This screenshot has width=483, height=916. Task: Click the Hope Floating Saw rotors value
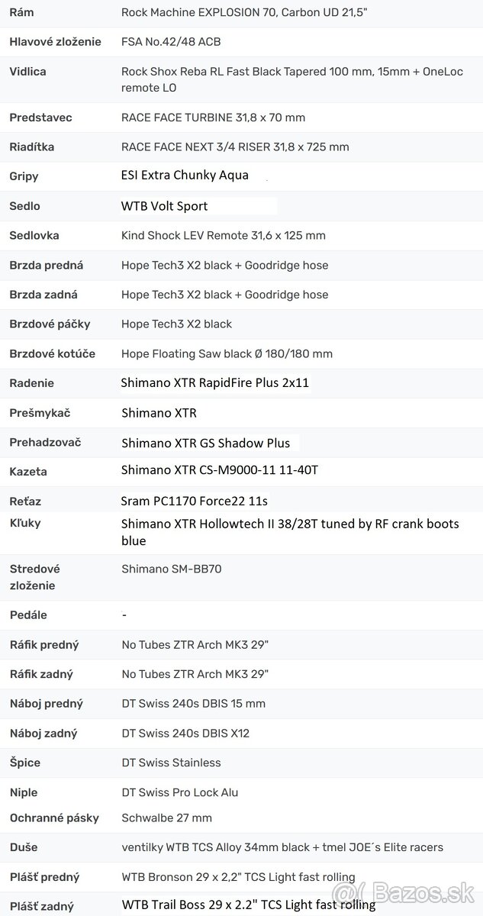pos(227,353)
